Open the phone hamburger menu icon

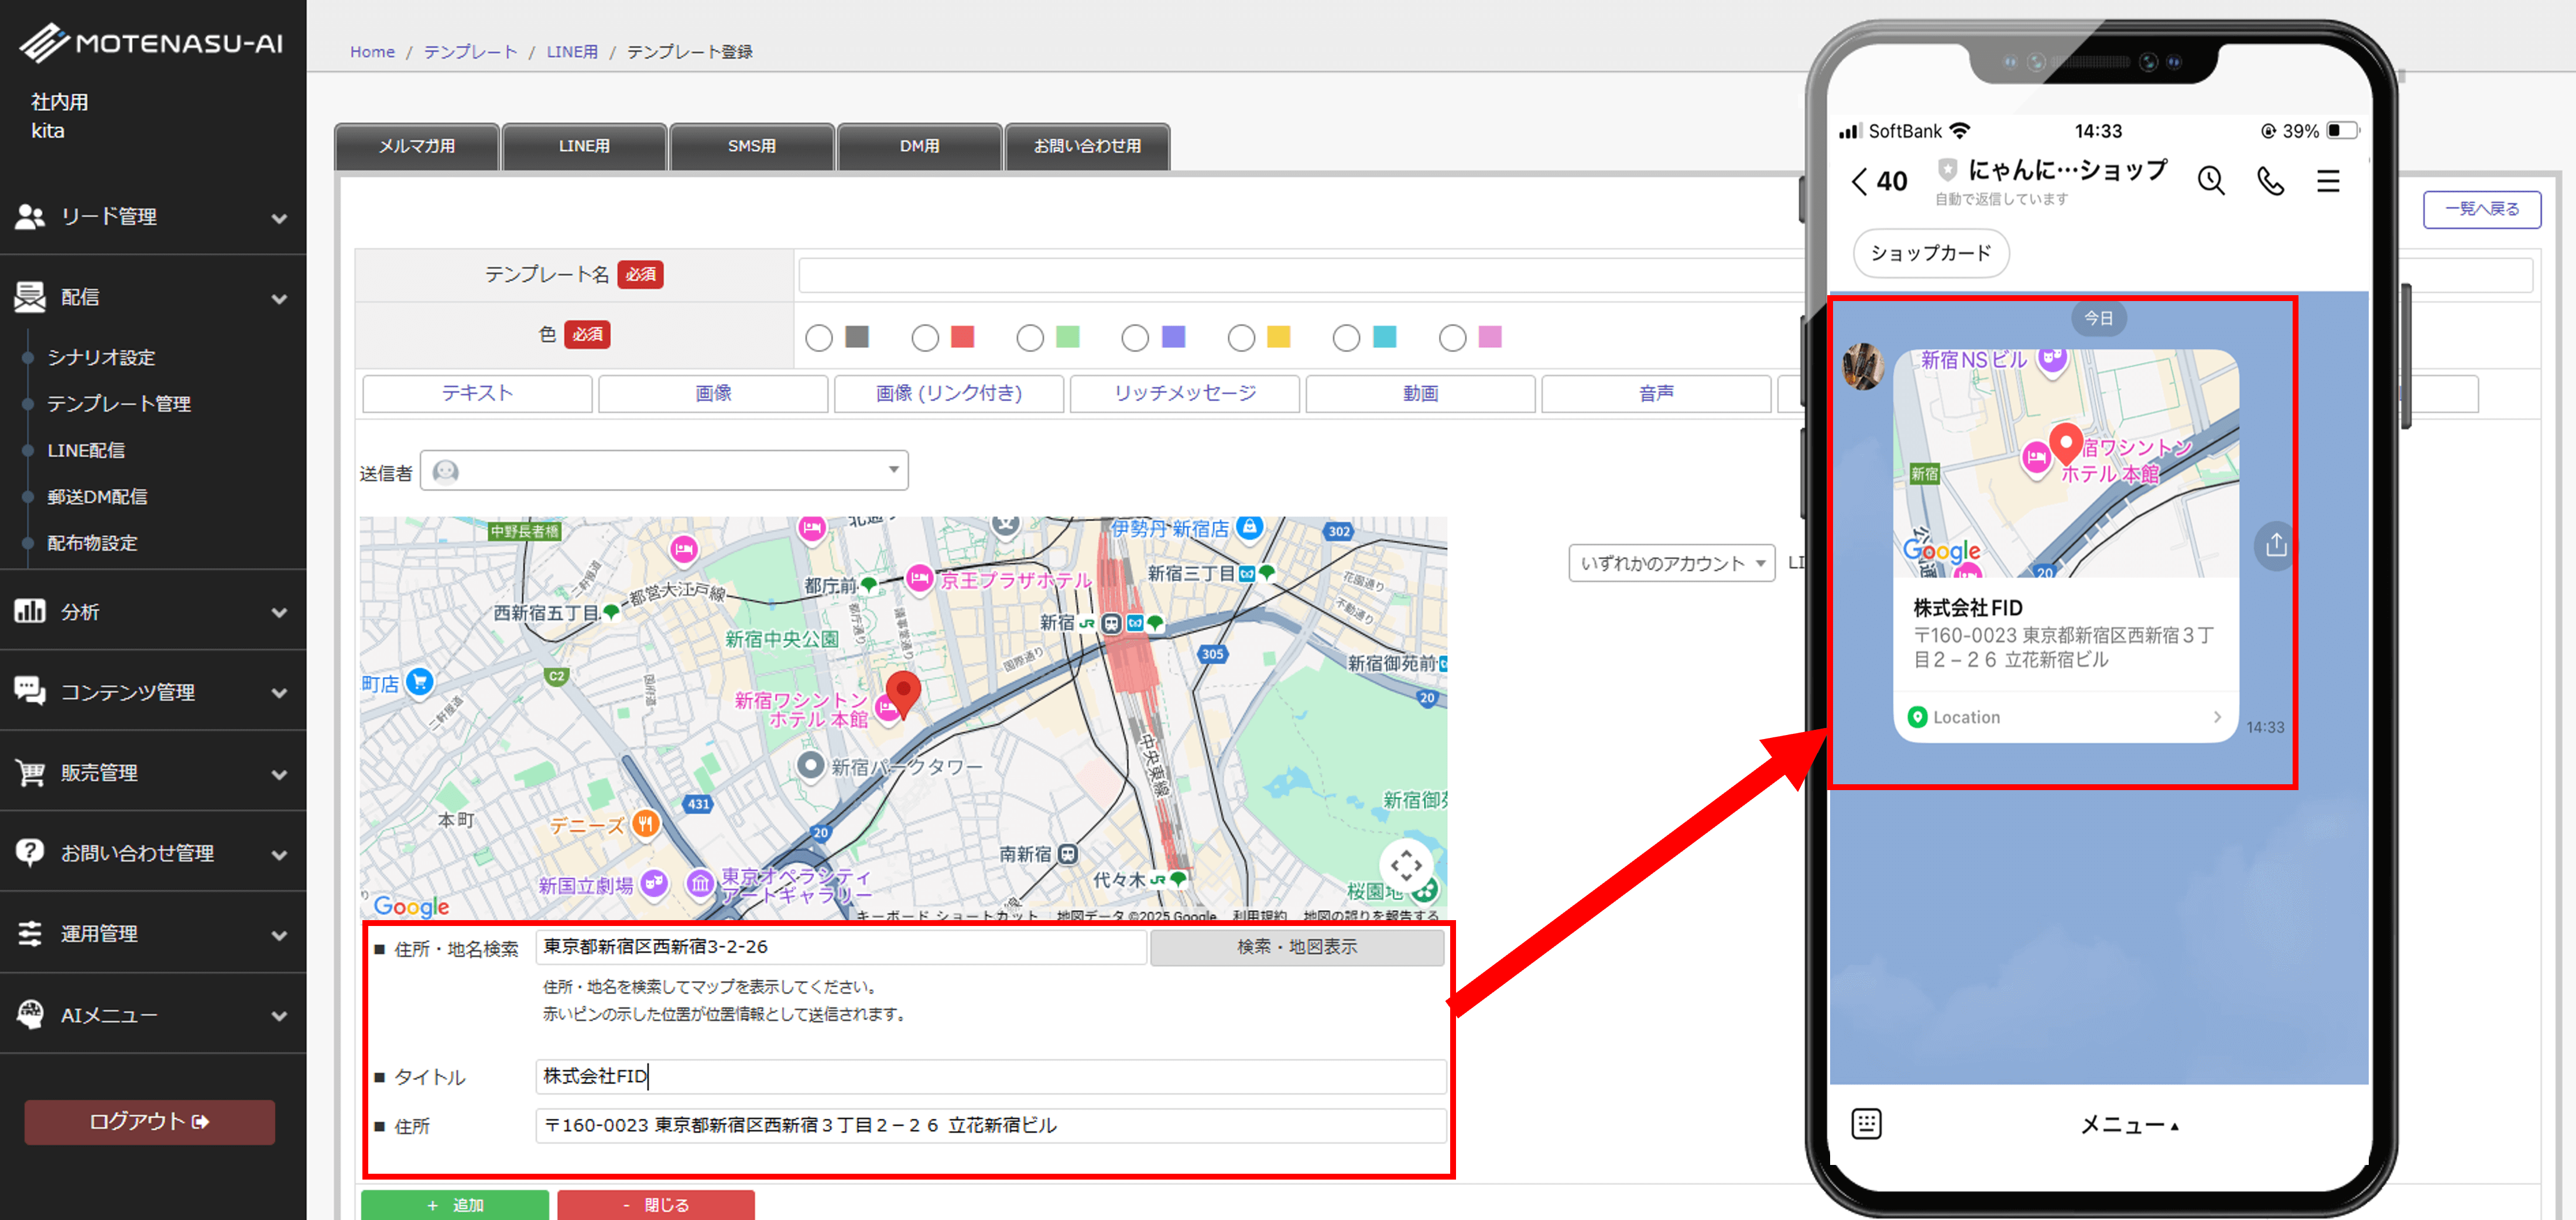[x=2327, y=181]
